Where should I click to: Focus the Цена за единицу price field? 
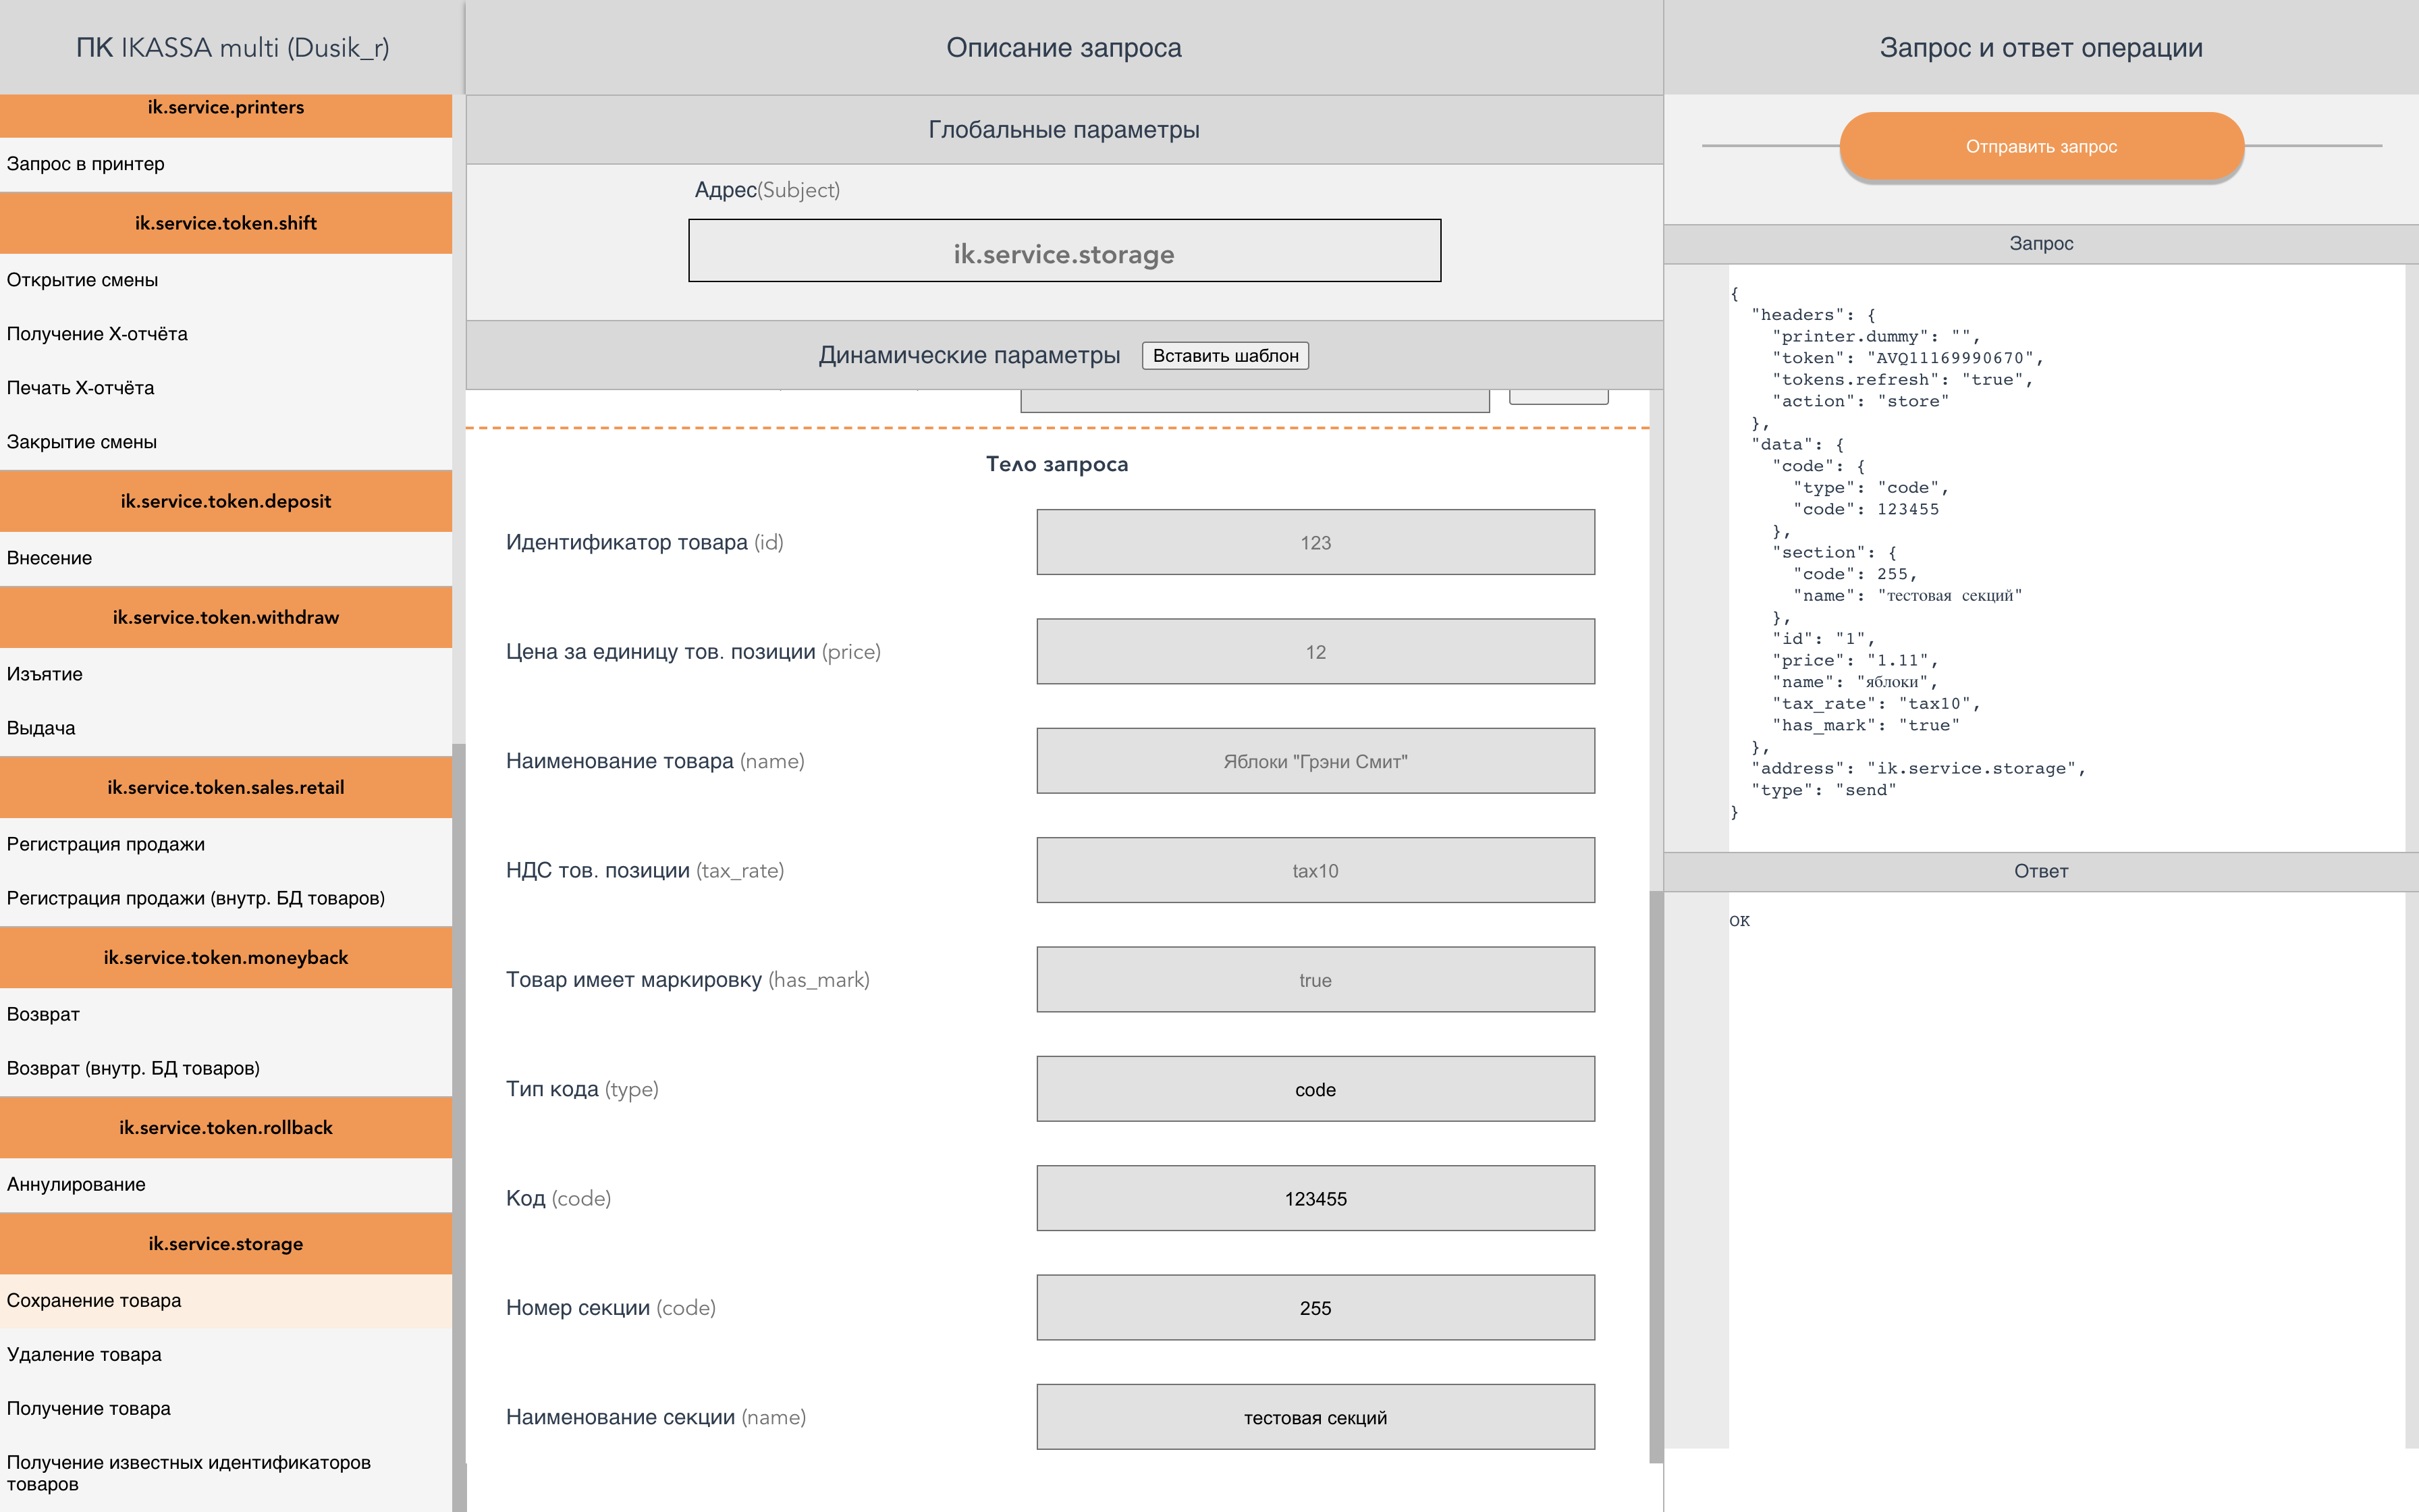pos(1315,652)
